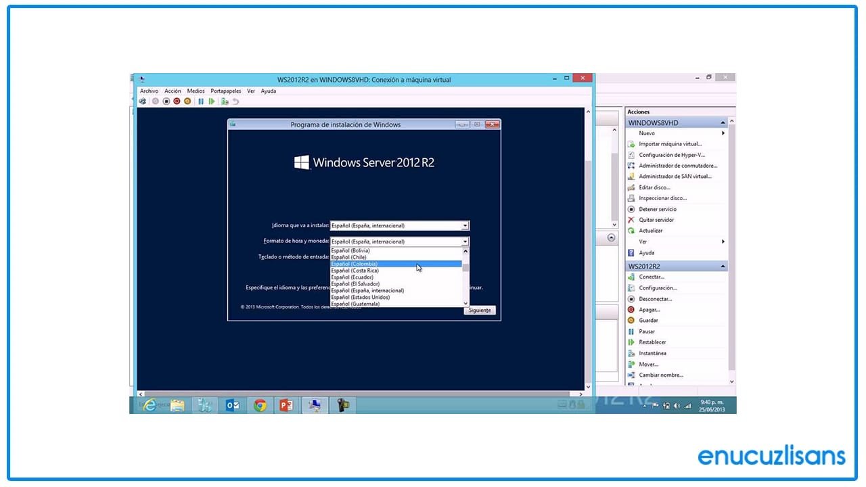Take a snapshot using the VM toolbar icon

pos(225,101)
